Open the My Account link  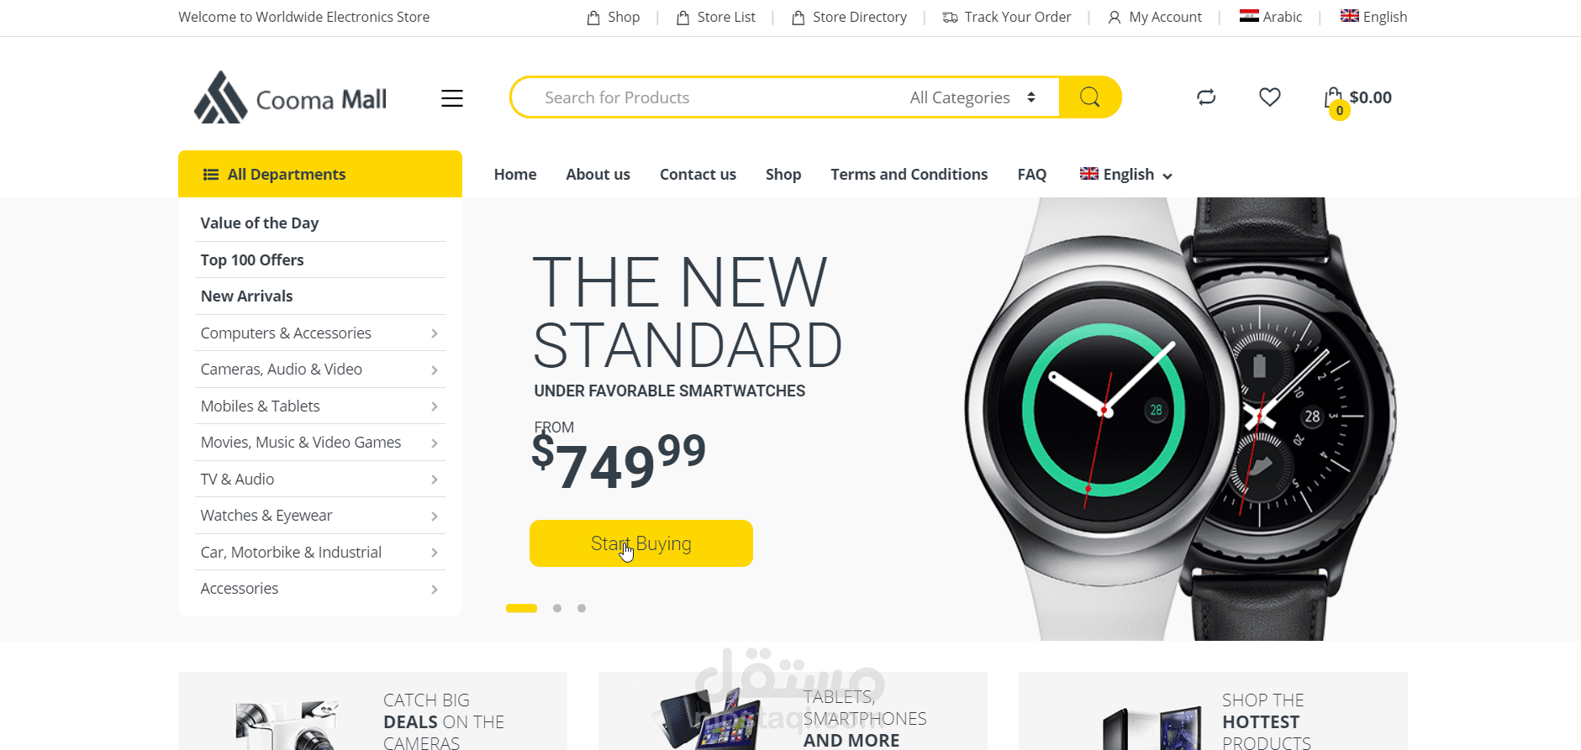(x=1155, y=17)
